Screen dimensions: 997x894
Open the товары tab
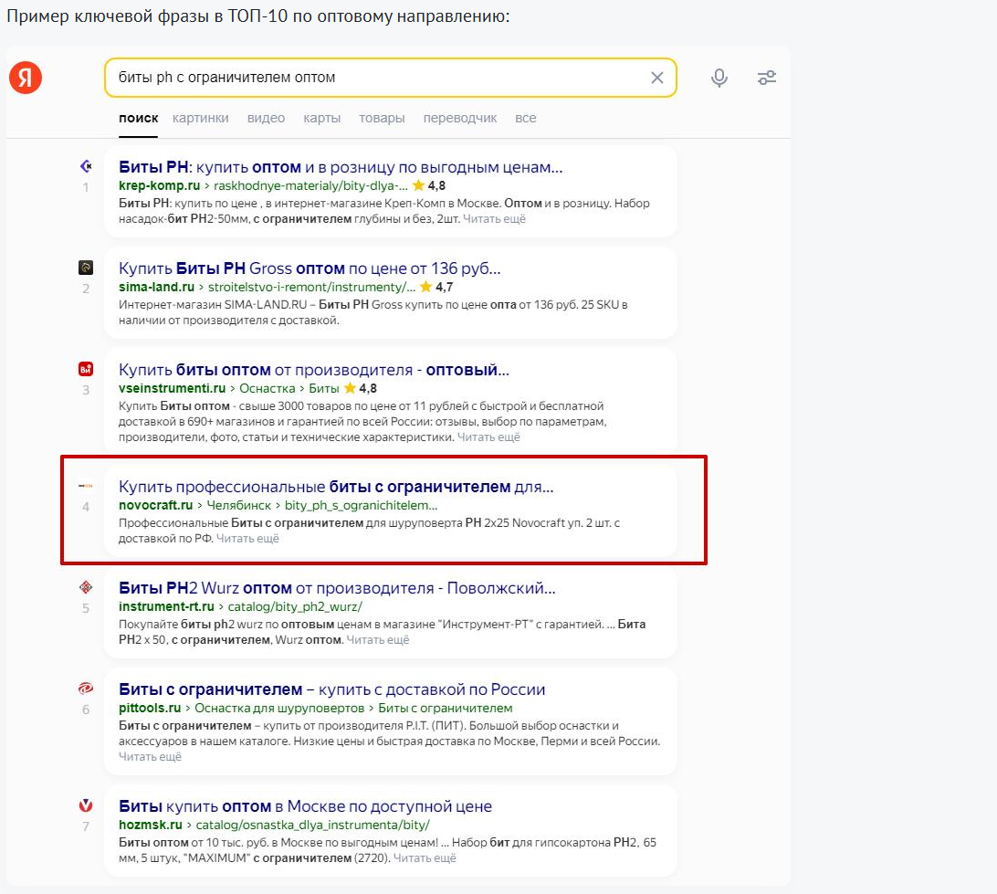pyautogui.click(x=382, y=118)
